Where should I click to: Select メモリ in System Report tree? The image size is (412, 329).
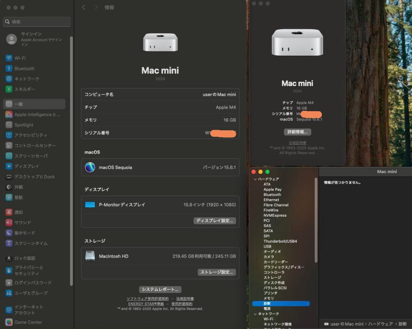(269, 298)
